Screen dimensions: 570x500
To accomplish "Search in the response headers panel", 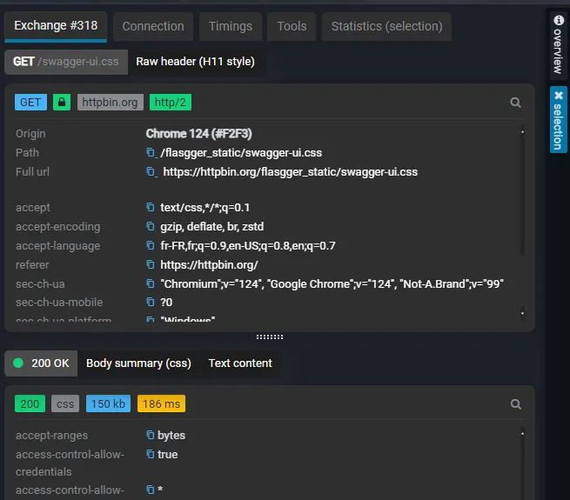I will pyautogui.click(x=515, y=404).
